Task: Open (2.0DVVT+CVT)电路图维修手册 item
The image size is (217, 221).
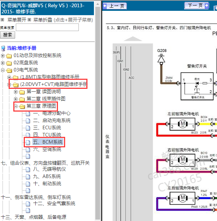Action: click(54, 84)
